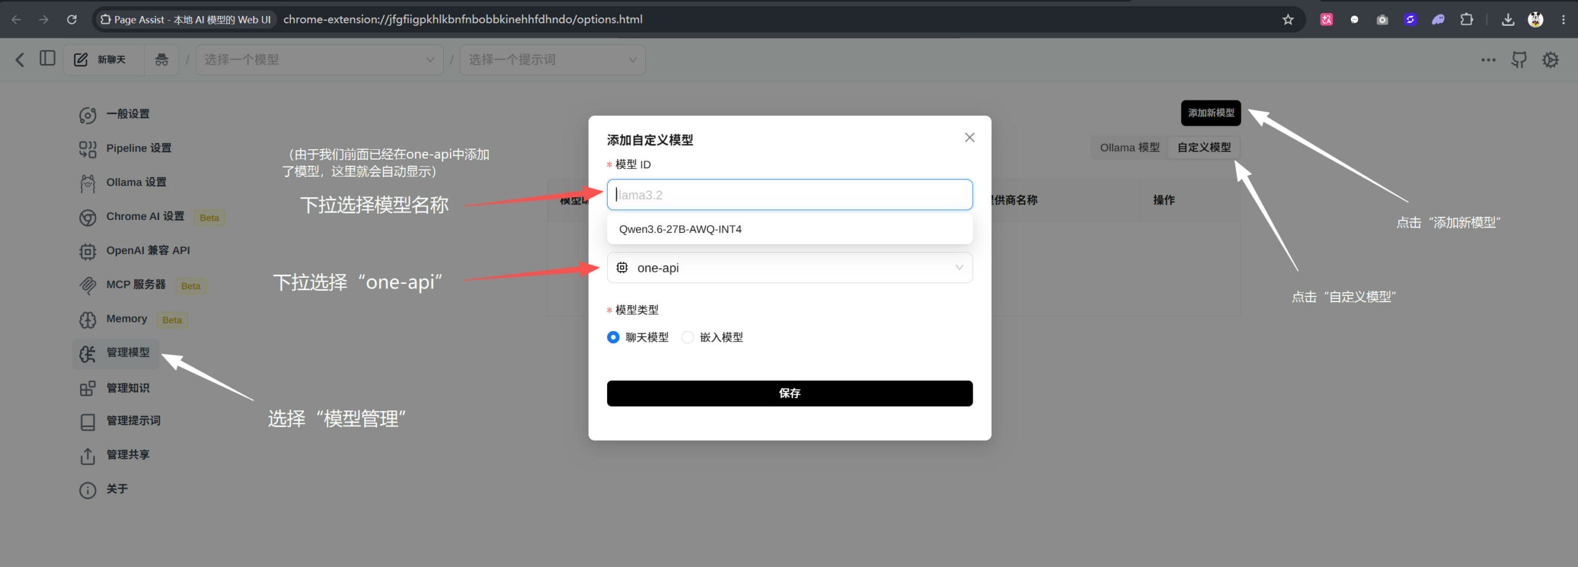Image resolution: width=1578 pixels, height=567 pixels.
Task: Open the browser downloads icon
Action: (x=1508, y=20)
